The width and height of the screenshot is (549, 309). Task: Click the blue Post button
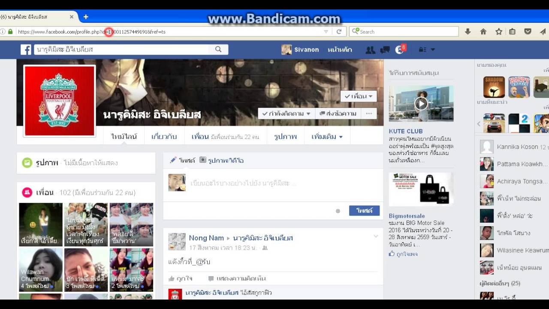pos(364,211)
